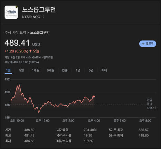Switch to the 1년 chart tab
The width and height of the screenshot is (161, 149).
pos(78,70)
